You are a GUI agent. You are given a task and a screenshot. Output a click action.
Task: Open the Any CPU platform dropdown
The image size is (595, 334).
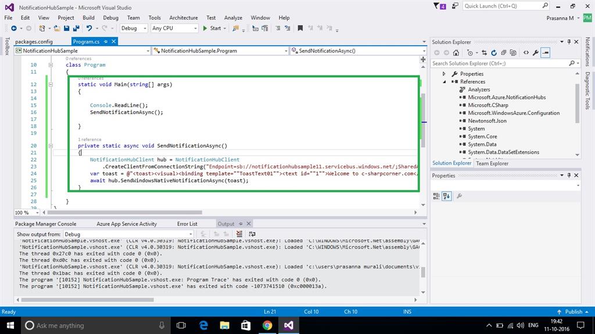[x=174, y=28]
